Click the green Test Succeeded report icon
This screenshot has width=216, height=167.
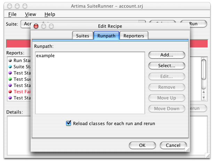pyautogui.click(x=10, y=79)
